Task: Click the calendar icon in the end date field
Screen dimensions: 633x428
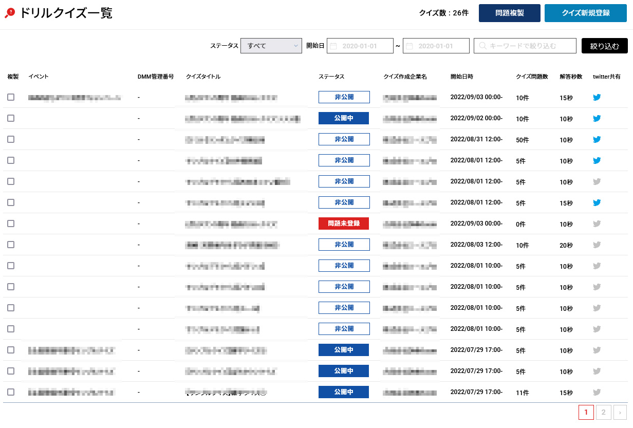Action: coord(409,46)
